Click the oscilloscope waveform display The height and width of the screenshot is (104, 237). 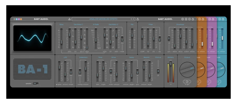[32, 38]
